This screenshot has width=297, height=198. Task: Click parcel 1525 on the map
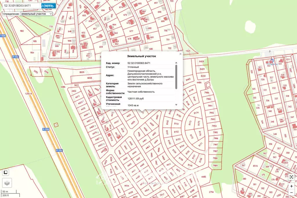tap(188, 51)
